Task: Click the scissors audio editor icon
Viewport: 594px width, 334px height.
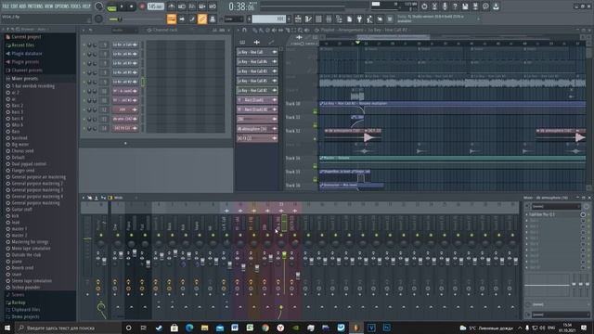Action: pyautogui.click(x=434, y=6)
